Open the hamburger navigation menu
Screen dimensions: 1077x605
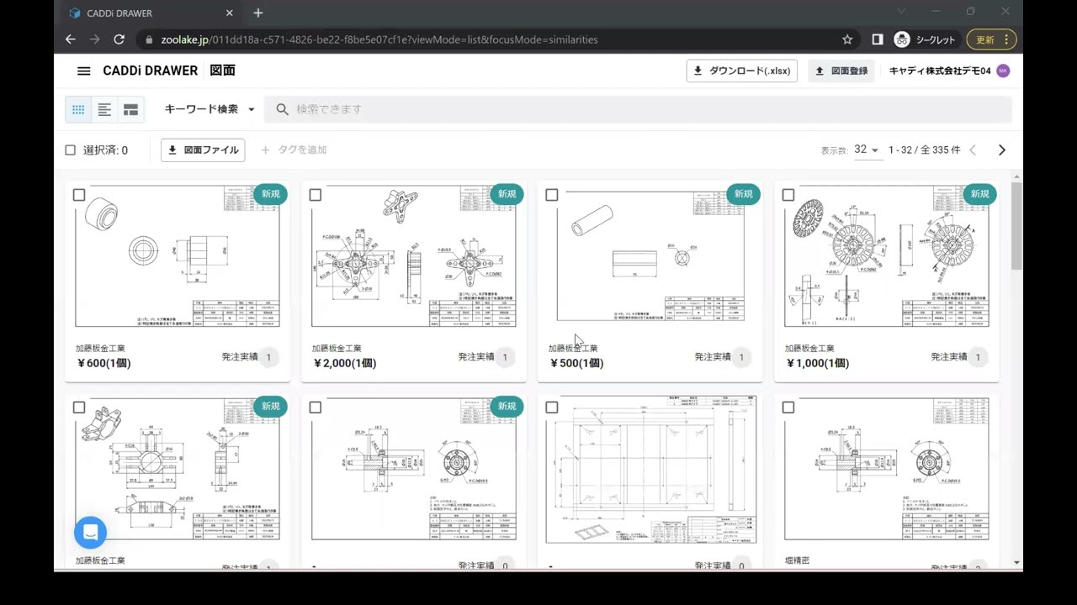click(x=83, y=71)
